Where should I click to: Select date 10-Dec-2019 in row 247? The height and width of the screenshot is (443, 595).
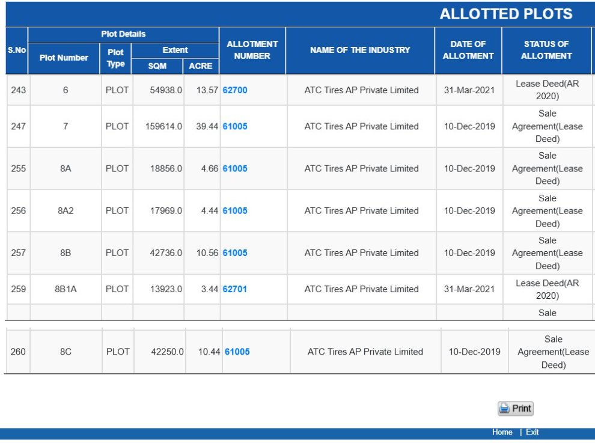(x=469, y=126)
